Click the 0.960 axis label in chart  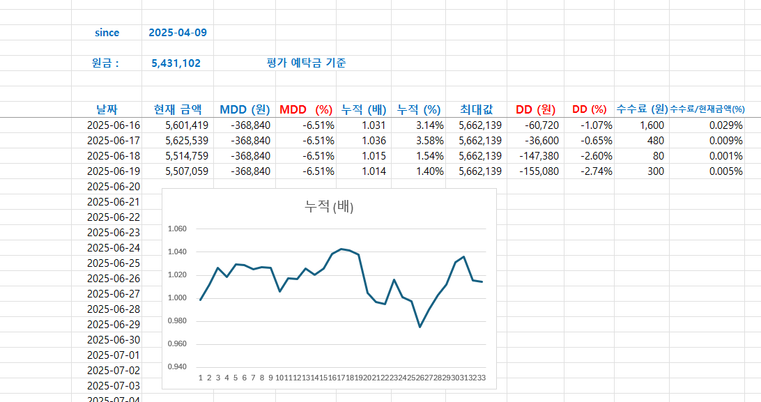pyautogui.click(x=177, y=344)
